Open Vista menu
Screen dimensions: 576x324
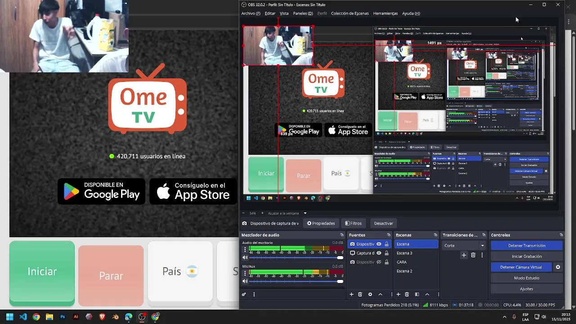pyautogui.click(x=284, y=13)
